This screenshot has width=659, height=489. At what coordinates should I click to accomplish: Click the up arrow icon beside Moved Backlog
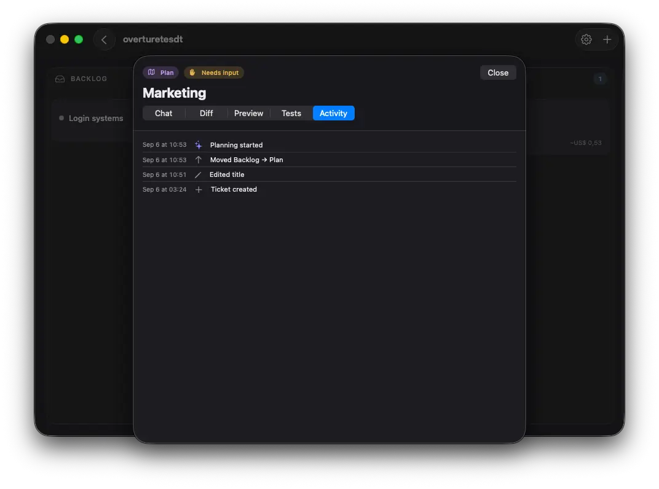coord(199,160)
